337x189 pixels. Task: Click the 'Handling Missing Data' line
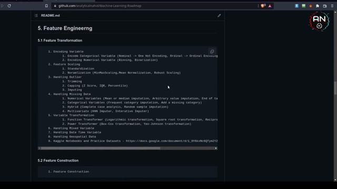tap(70, 94)
